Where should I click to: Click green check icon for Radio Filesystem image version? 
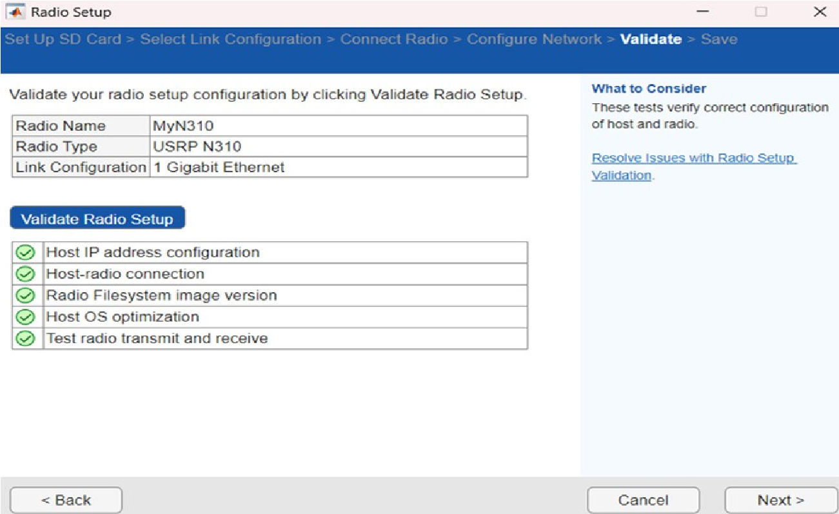[26, 295]
